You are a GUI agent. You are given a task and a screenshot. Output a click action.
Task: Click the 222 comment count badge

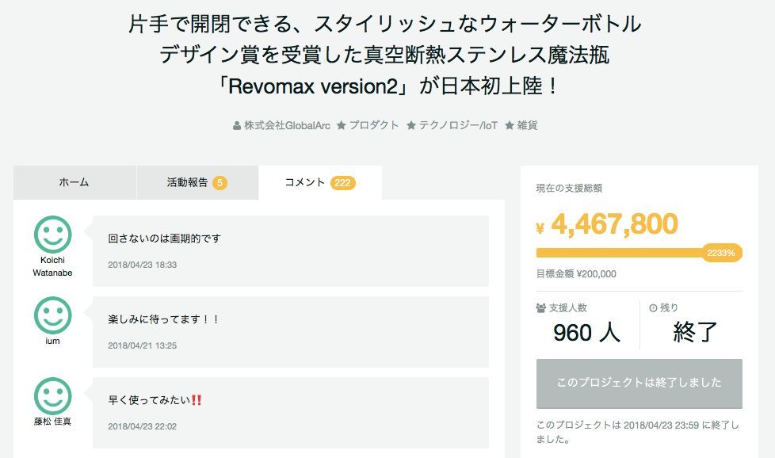[342, 183]
